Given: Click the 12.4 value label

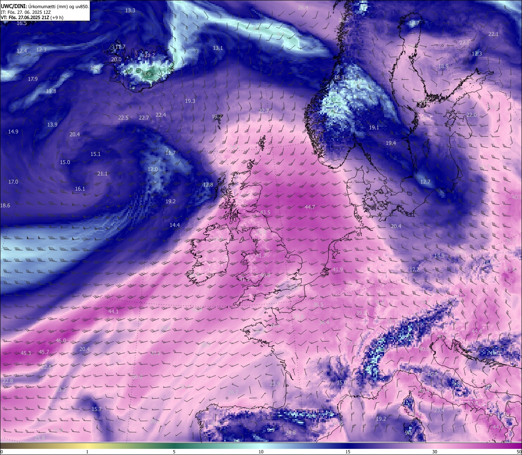Looking at the screenshot, I should click(x=22, y=51).
